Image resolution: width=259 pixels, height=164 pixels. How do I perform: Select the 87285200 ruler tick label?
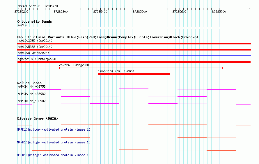pyautogui.click(x=21, y=12)
